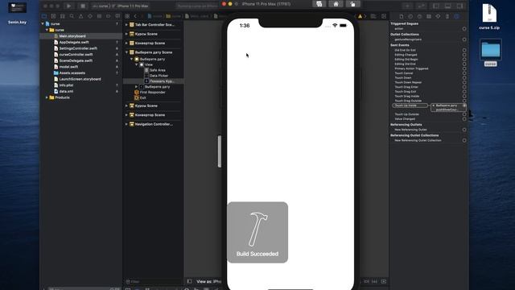The height and width of the screenshot is (290, 515).
Task: Toggle the inspectors panel visibility button
Action: (459, 6)
